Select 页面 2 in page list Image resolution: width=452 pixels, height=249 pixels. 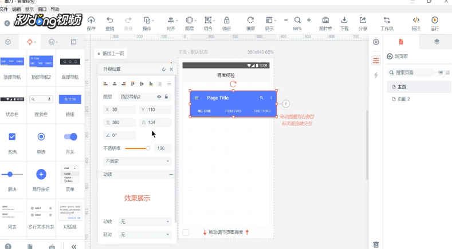pos(419,99)
